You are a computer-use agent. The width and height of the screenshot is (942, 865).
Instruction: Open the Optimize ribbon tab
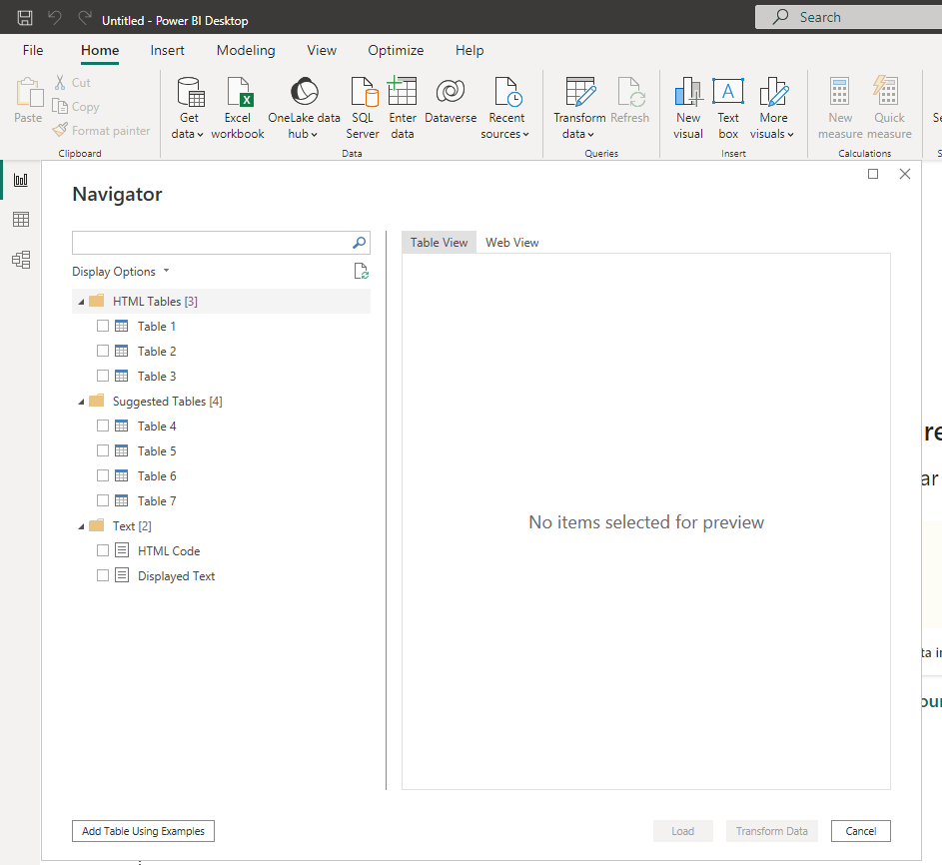(396, 51)
